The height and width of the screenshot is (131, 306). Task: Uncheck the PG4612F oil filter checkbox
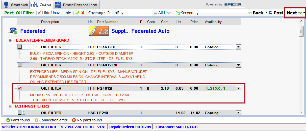(x=20, y=88)
